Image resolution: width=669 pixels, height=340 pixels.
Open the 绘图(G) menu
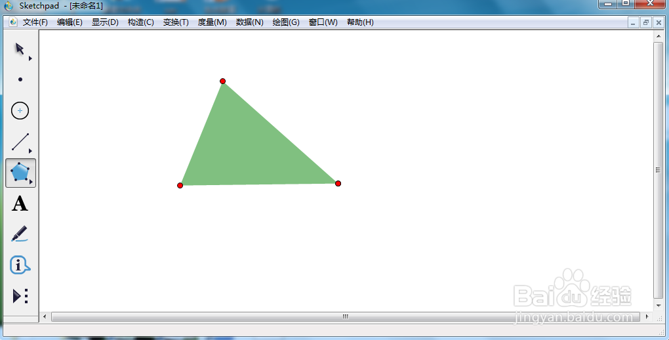pos(286,22)
